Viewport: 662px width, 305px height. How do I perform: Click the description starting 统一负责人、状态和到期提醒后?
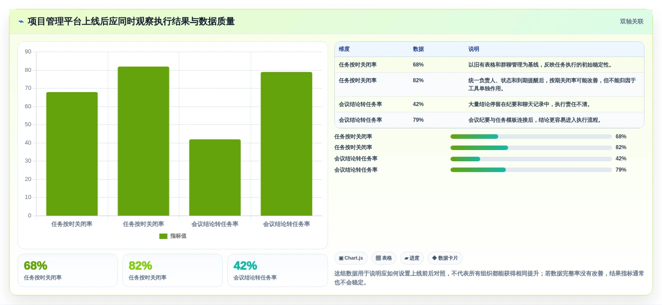(552, 84)
